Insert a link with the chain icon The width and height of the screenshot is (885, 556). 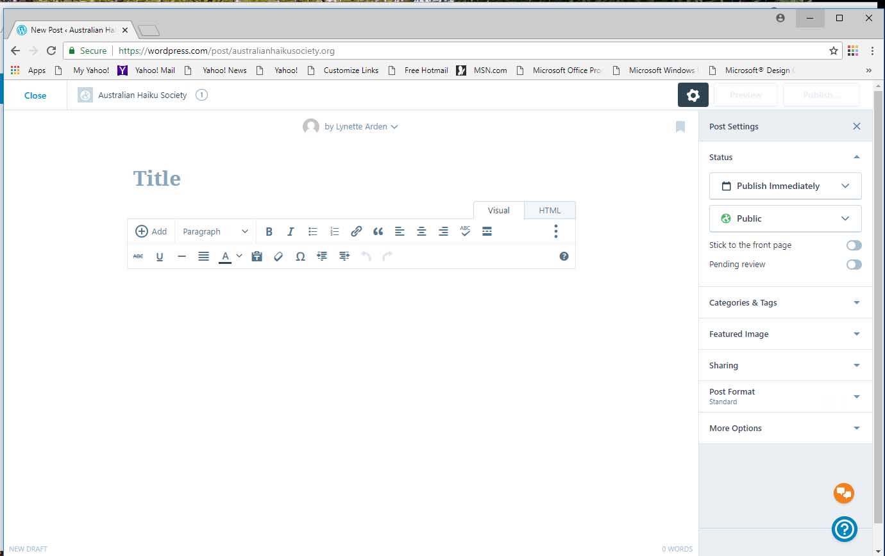357,232
